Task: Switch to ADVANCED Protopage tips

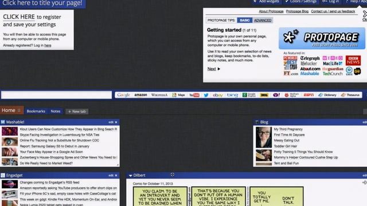Action: (x=263, y=21)
